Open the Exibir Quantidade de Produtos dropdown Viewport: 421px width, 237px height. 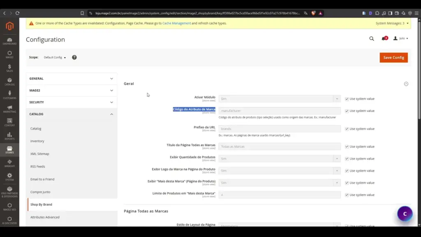280,158
